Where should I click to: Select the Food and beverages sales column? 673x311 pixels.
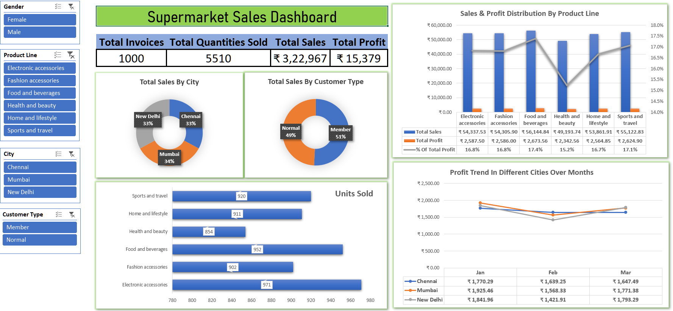point(531,71)
